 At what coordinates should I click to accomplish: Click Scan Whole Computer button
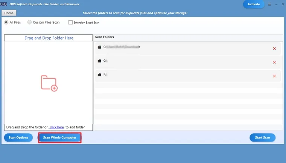click(x=59, y=137)
